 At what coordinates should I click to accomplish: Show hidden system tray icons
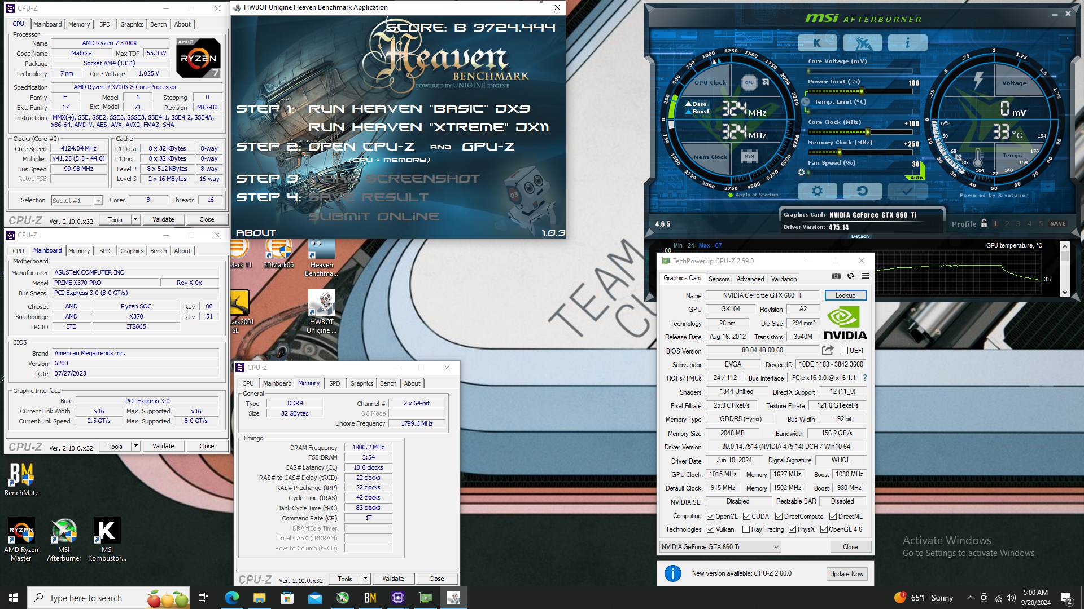click(x=970, y=598)
